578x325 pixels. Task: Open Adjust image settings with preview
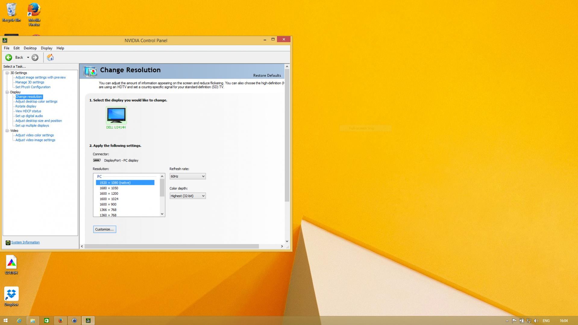coord(41,77)
